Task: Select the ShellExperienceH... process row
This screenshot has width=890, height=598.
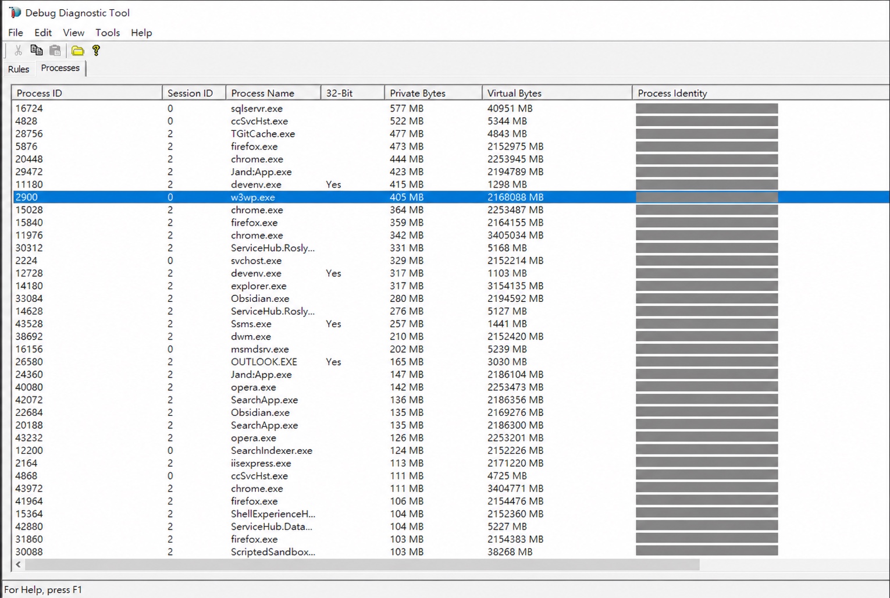Action: point(451,514)
